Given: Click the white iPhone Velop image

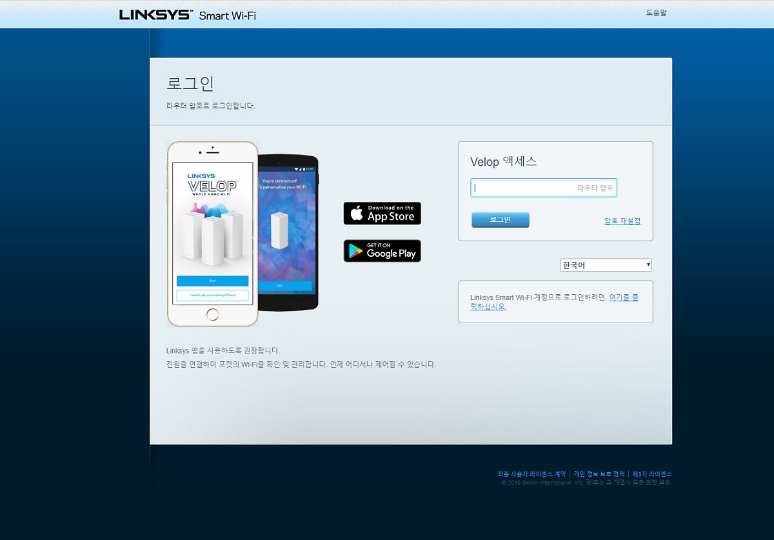Looking at the screenshot, I should coord(212,234).
